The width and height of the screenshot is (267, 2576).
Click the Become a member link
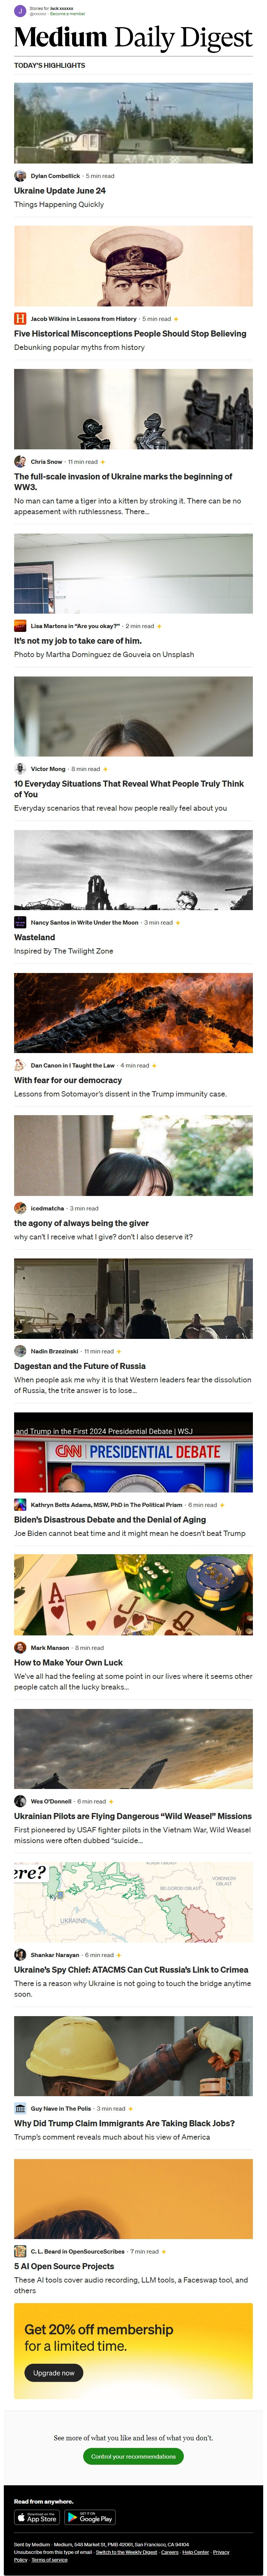tap(68, 14)
